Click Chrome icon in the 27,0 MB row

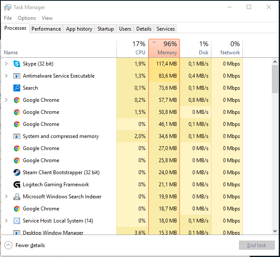pos(17,148)
